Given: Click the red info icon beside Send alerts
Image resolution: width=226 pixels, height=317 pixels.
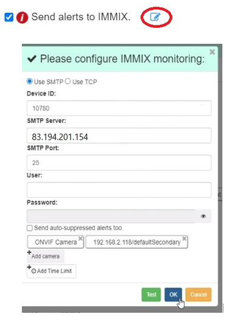Looking at the screenshot, I should point(22,18).
